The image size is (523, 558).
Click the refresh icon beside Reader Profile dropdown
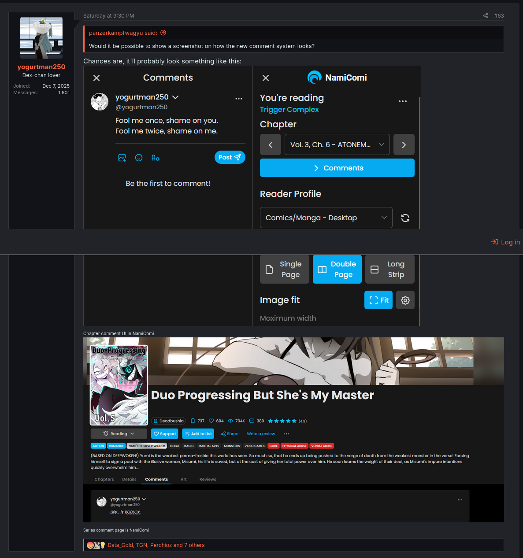coord(405,218)
